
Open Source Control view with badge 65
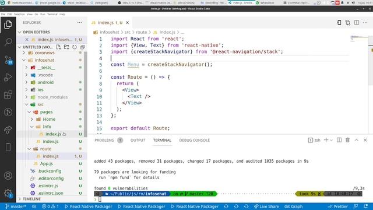tap(8, 60)
